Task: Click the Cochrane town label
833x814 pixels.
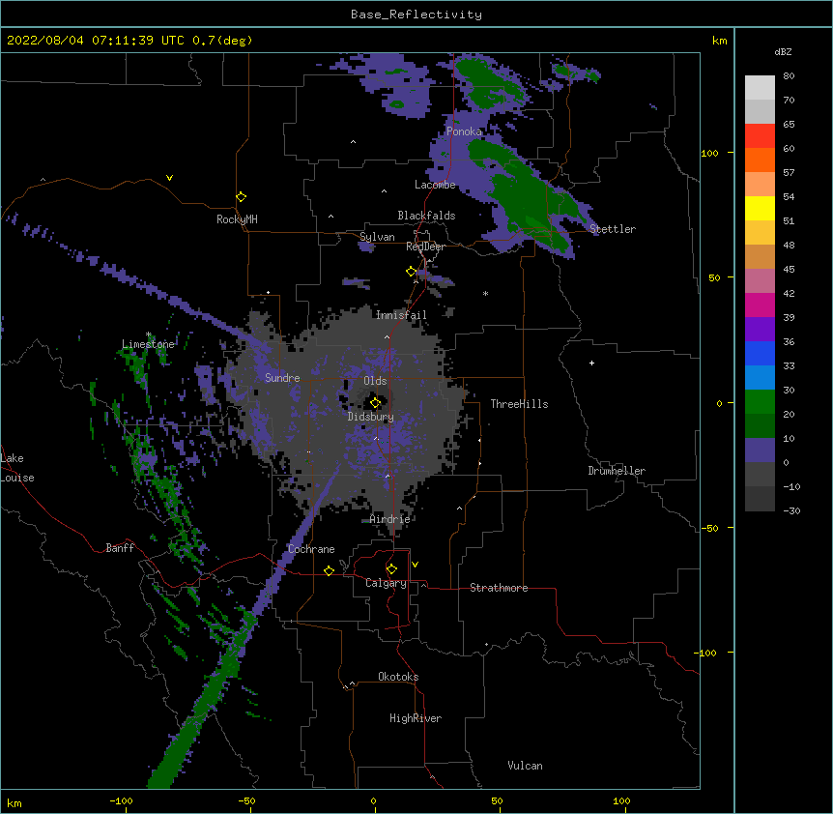Action: click(311, 549)
